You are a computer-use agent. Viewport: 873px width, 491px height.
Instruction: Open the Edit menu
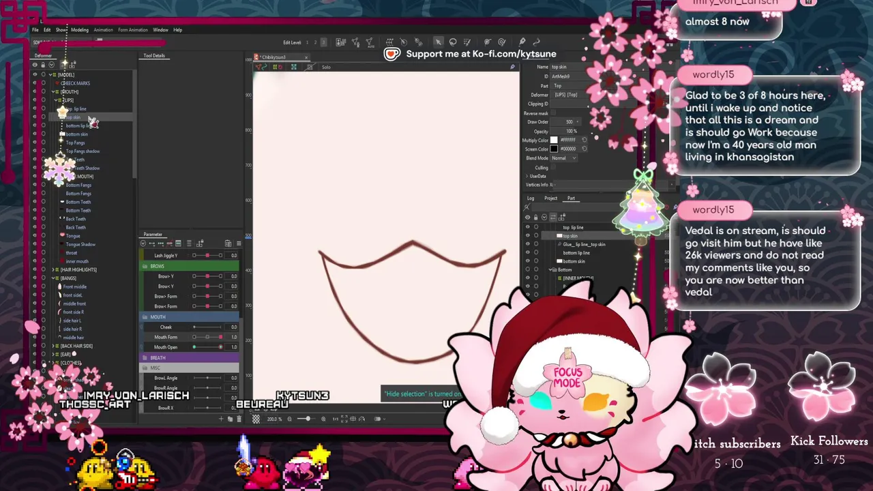47,30
